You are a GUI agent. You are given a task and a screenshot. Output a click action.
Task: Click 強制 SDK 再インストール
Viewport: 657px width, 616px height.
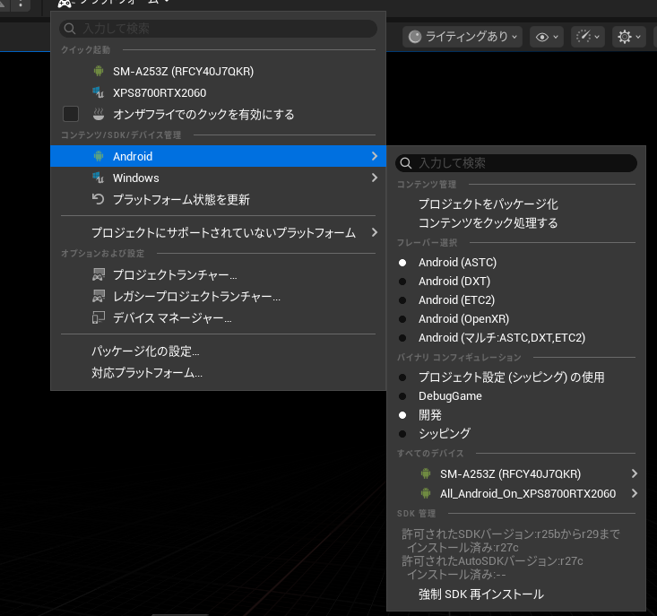[x=480, y=594]
